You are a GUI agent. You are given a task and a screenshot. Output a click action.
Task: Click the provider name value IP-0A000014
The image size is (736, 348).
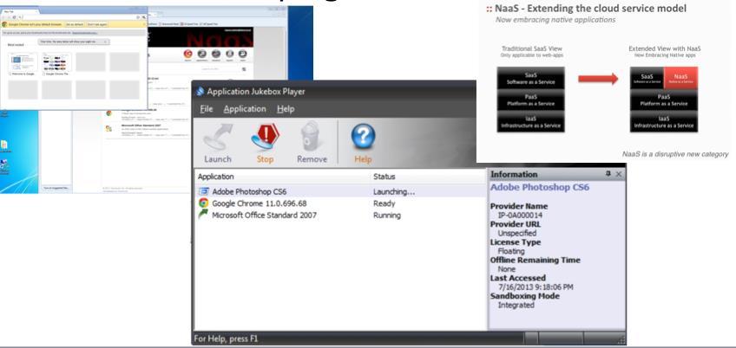(520, 215)
